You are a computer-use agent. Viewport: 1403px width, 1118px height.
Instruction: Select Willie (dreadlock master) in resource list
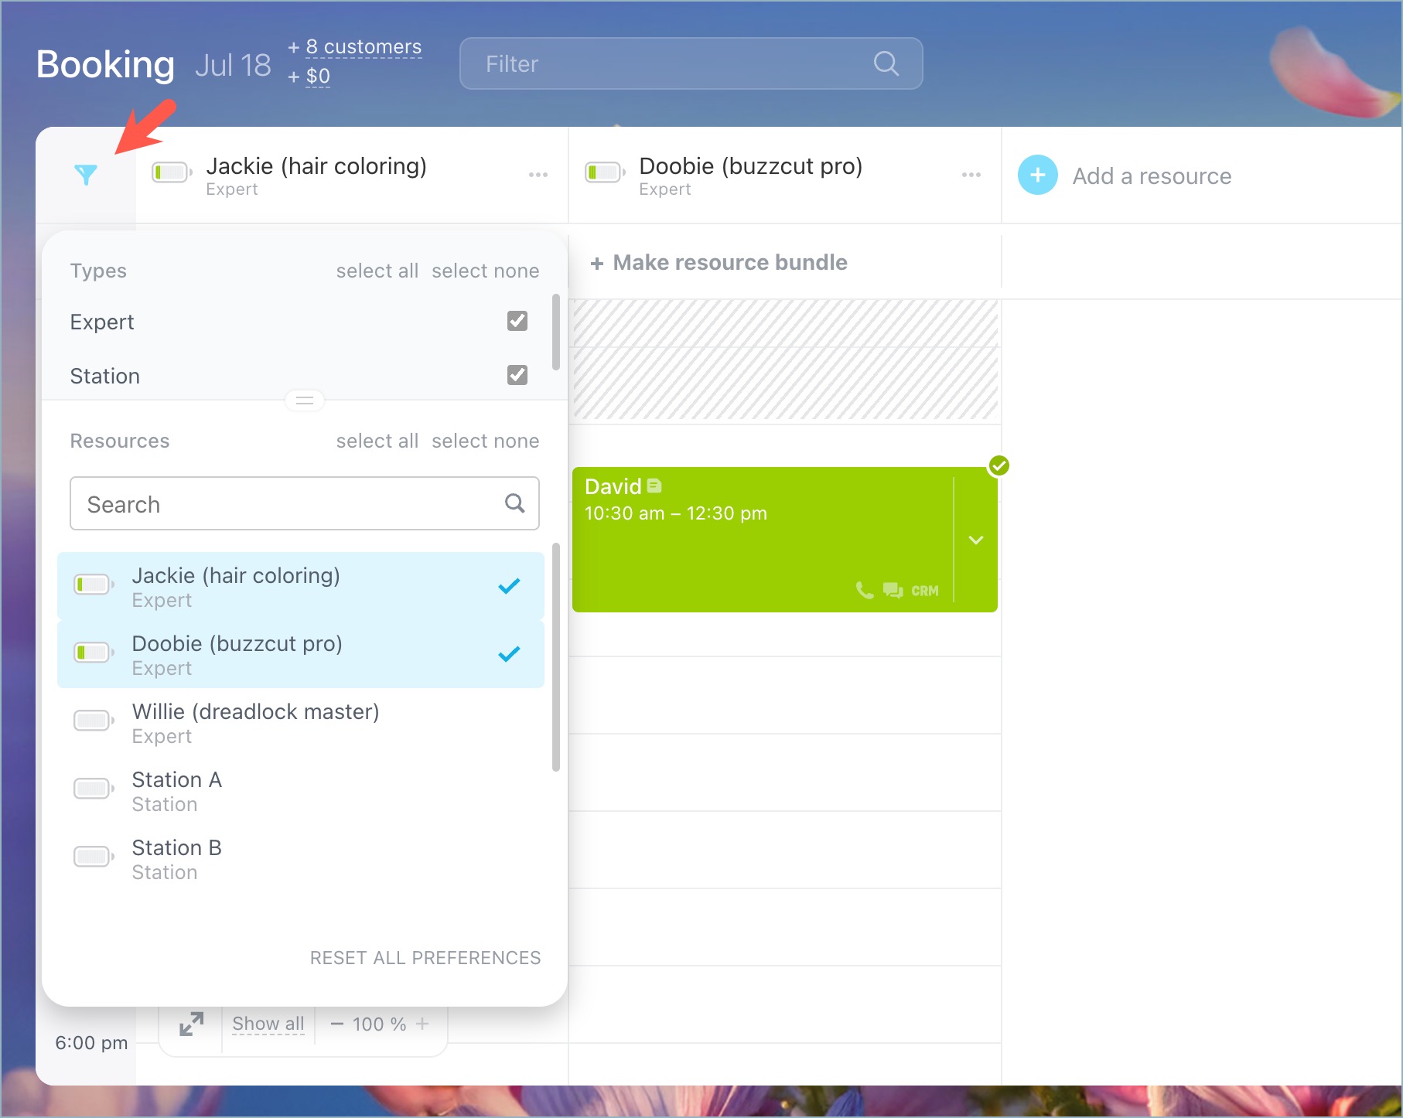300,723
